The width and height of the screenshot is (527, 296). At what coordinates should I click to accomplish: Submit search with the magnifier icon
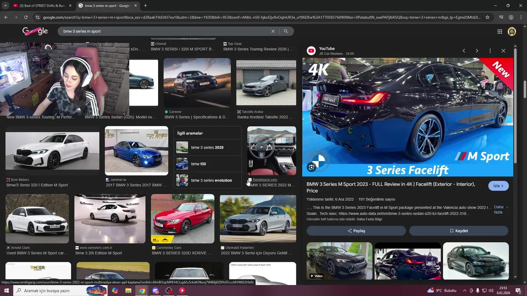tap(286, 31)
